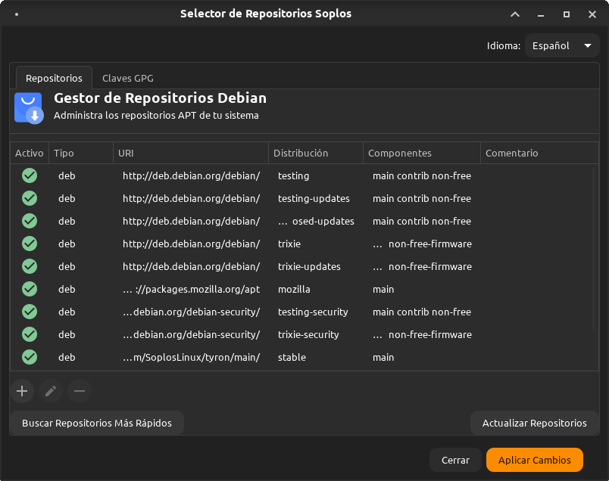Toggle the stable SoplosLinux repository

click(29, 357)
